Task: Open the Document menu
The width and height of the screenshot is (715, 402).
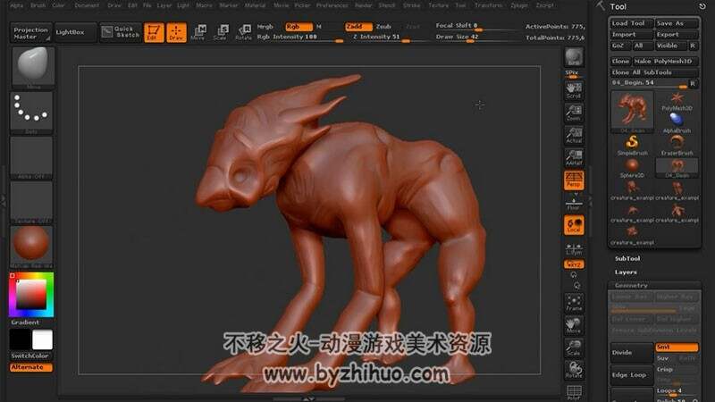Action: [87, 5]
